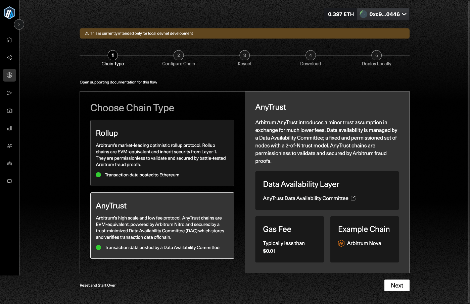
Task: Open the share-nodes sidebar icon
Action: coord(9,58)
